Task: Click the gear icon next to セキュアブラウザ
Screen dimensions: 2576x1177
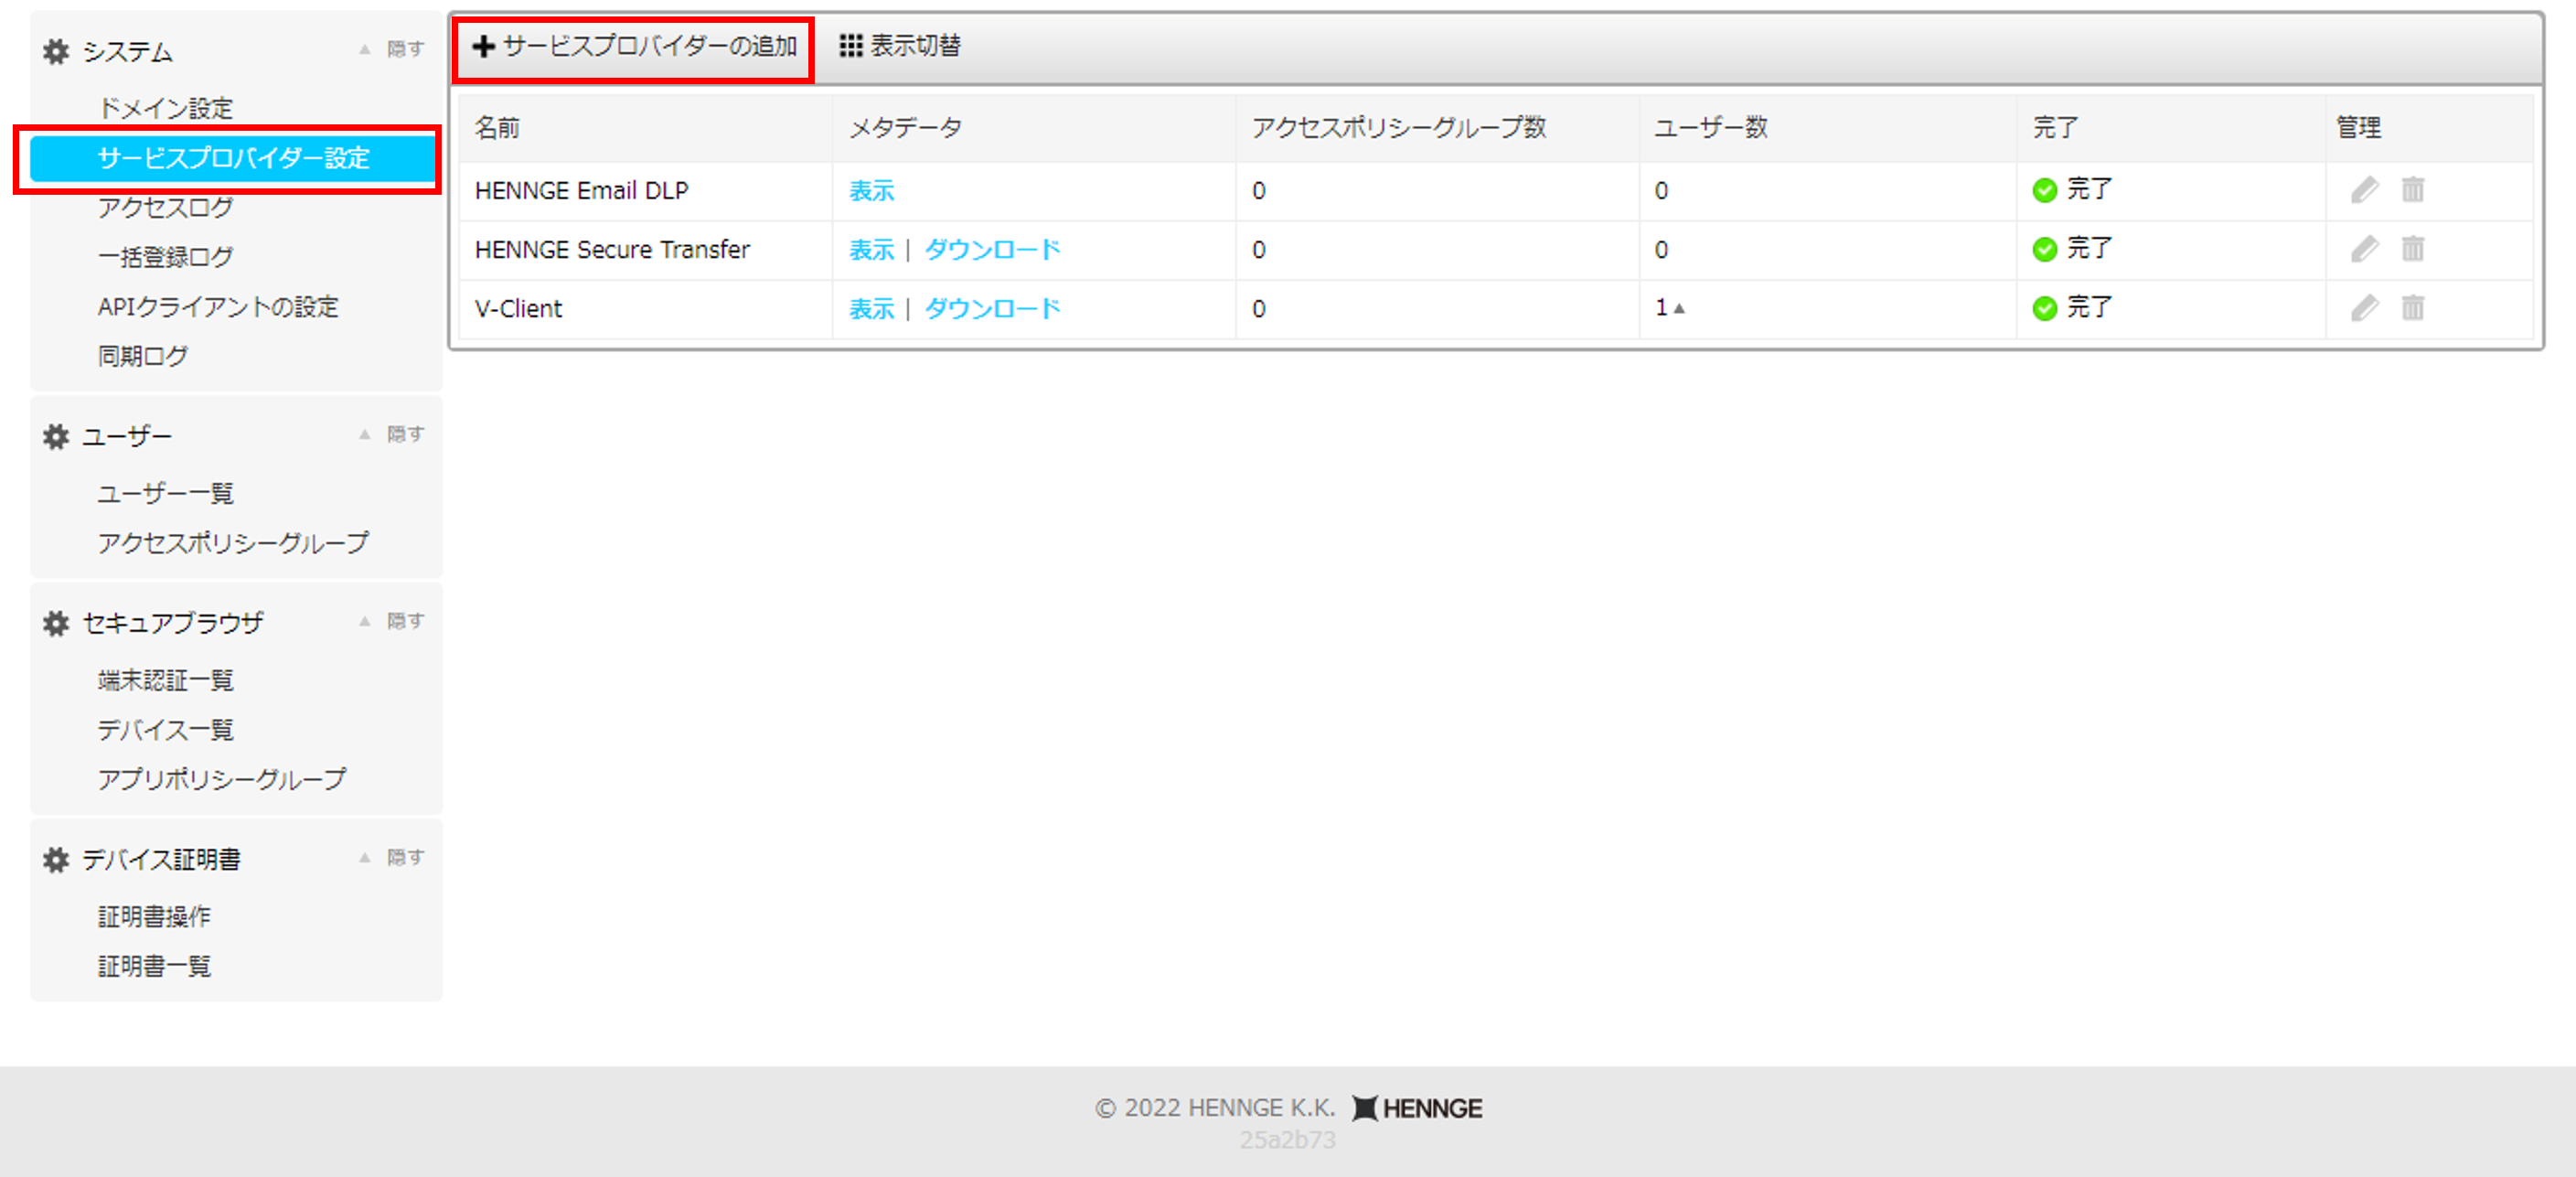Action: (56, 624)
